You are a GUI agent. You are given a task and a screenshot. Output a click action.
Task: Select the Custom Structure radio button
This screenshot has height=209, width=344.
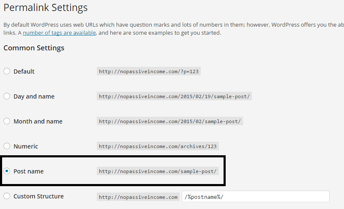click(7, 196)
